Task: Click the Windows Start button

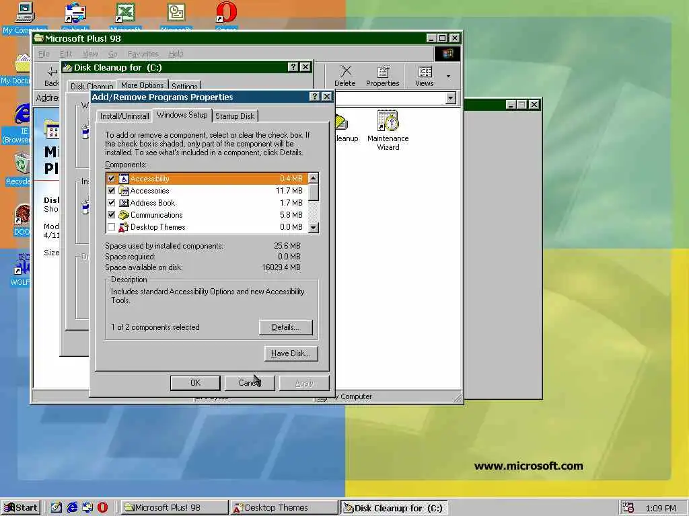Action: 21,508
